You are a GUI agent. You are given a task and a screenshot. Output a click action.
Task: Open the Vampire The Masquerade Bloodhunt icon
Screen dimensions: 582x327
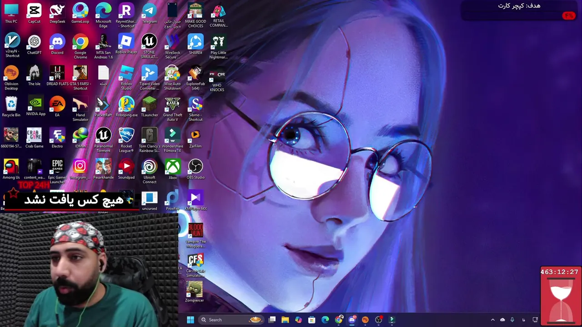196,235
